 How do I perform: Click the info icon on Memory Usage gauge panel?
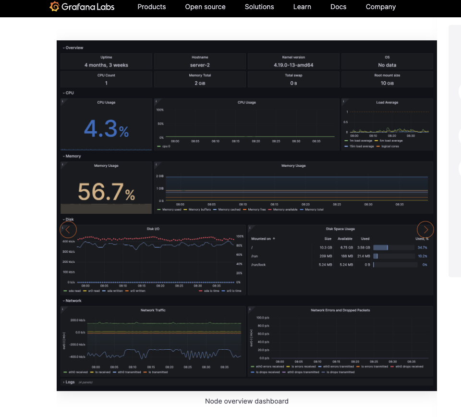pyautogui.click(x=62, y=164)
